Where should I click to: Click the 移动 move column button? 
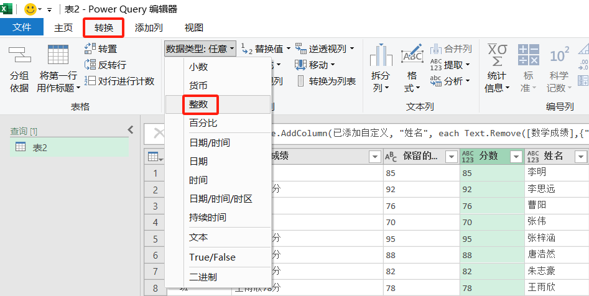[x=315, y=65]
